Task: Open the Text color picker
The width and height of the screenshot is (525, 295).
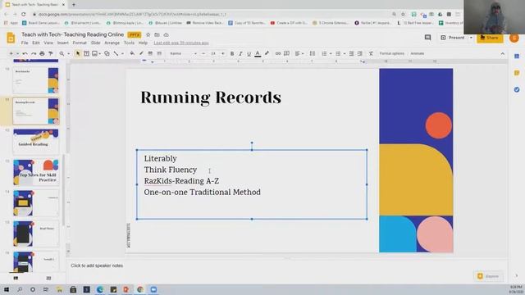Action: pos(258,53)
